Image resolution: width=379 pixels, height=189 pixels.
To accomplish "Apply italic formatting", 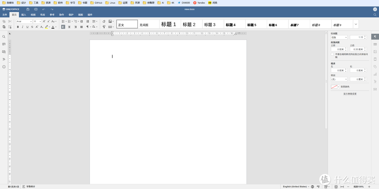I will (22, 27).
